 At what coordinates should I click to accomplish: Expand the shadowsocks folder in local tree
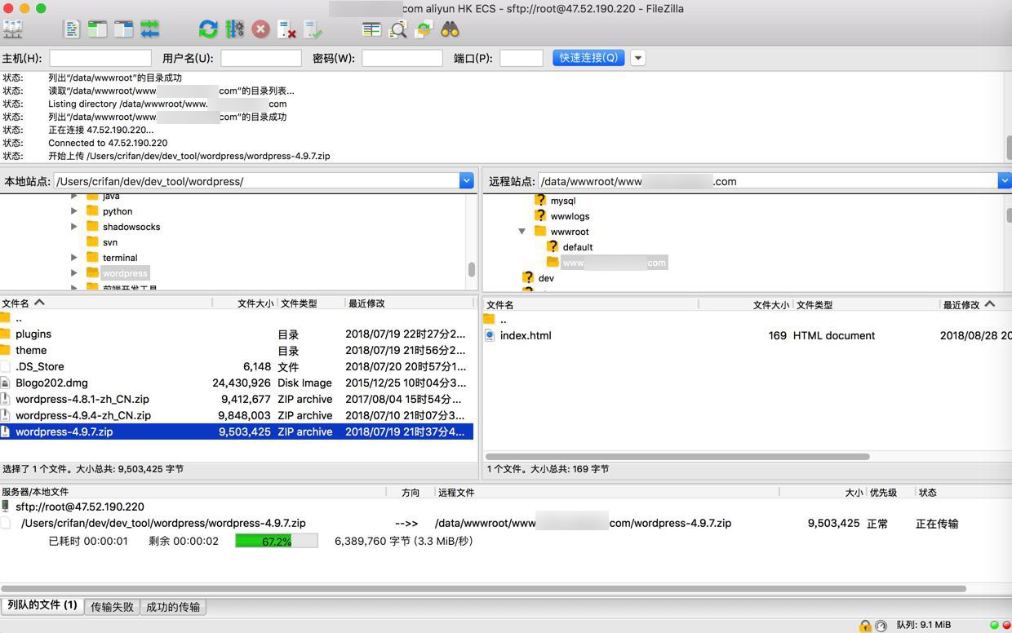[74, 227]
